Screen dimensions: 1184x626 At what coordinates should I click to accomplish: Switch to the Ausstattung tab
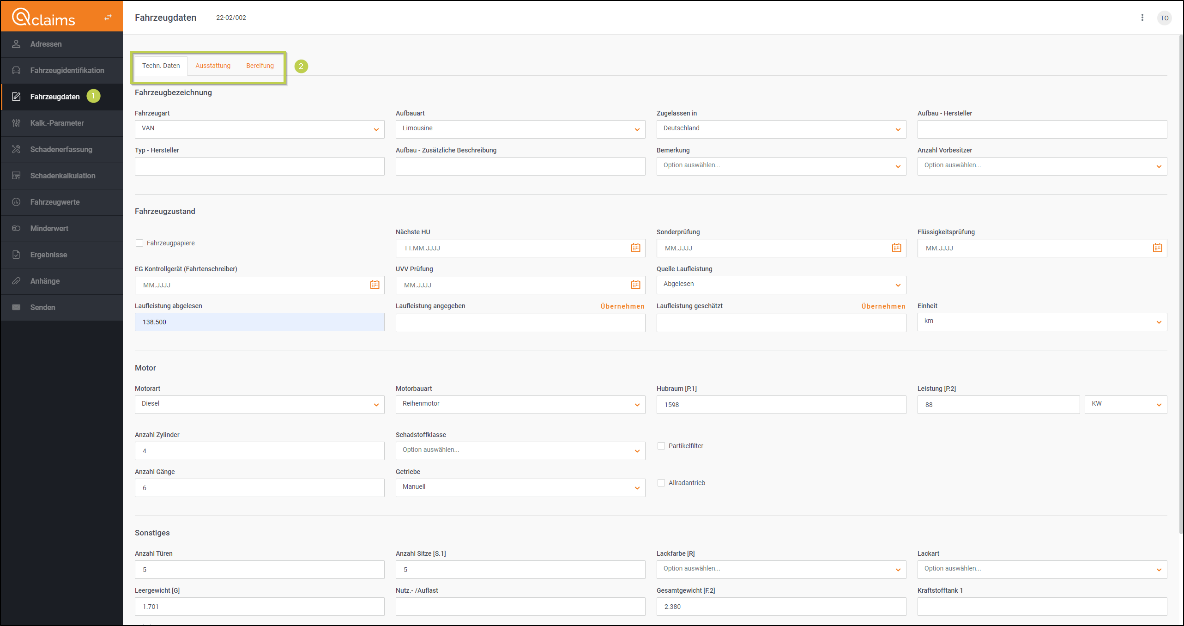click(x=213, y=66)
